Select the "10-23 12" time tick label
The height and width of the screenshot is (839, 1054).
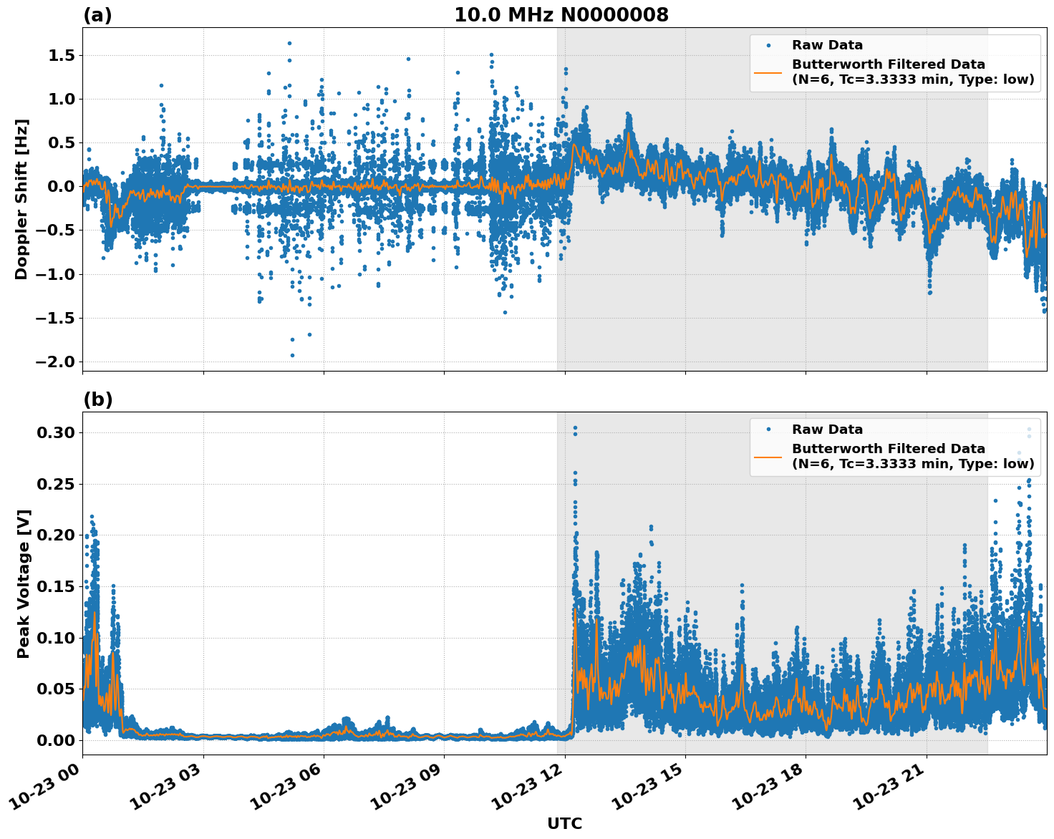coord(527,786)
